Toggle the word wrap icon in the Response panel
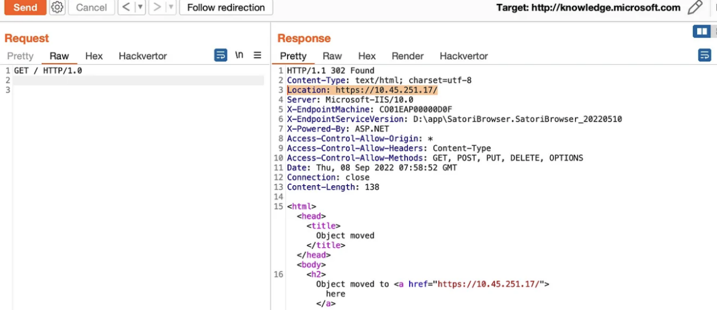Viewport: 717px width, 310px height. (705, 55)
